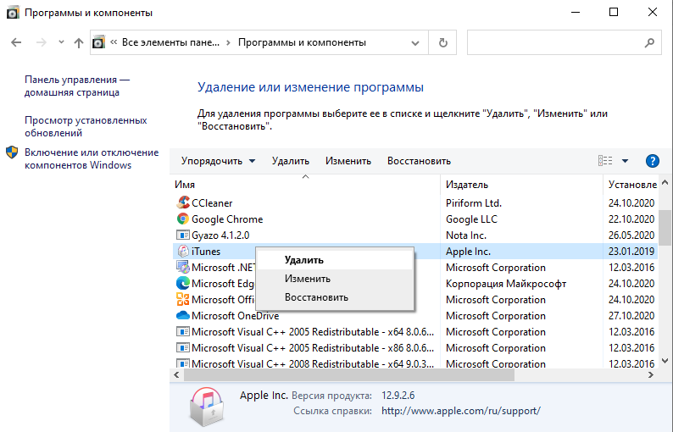Click the Microsoft Office icon

[x=183, y=300]
